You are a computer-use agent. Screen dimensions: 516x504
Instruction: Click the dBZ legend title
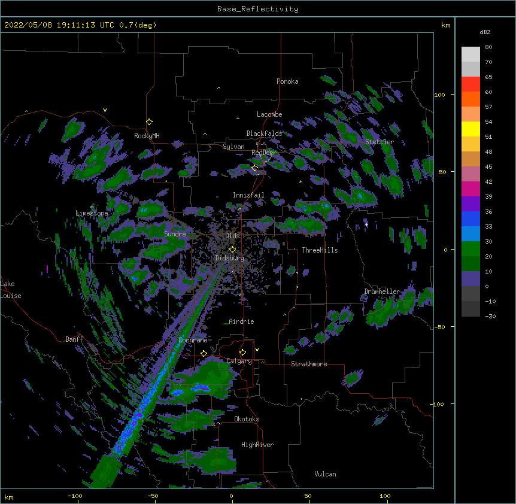point(485,32)
